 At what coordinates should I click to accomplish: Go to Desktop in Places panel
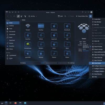coord(13,26)
